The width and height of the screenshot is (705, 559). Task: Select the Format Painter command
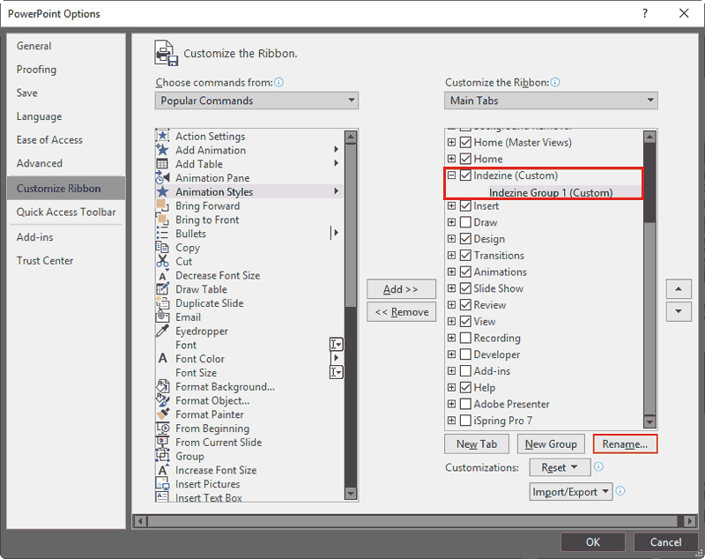[x=210, y=414]
